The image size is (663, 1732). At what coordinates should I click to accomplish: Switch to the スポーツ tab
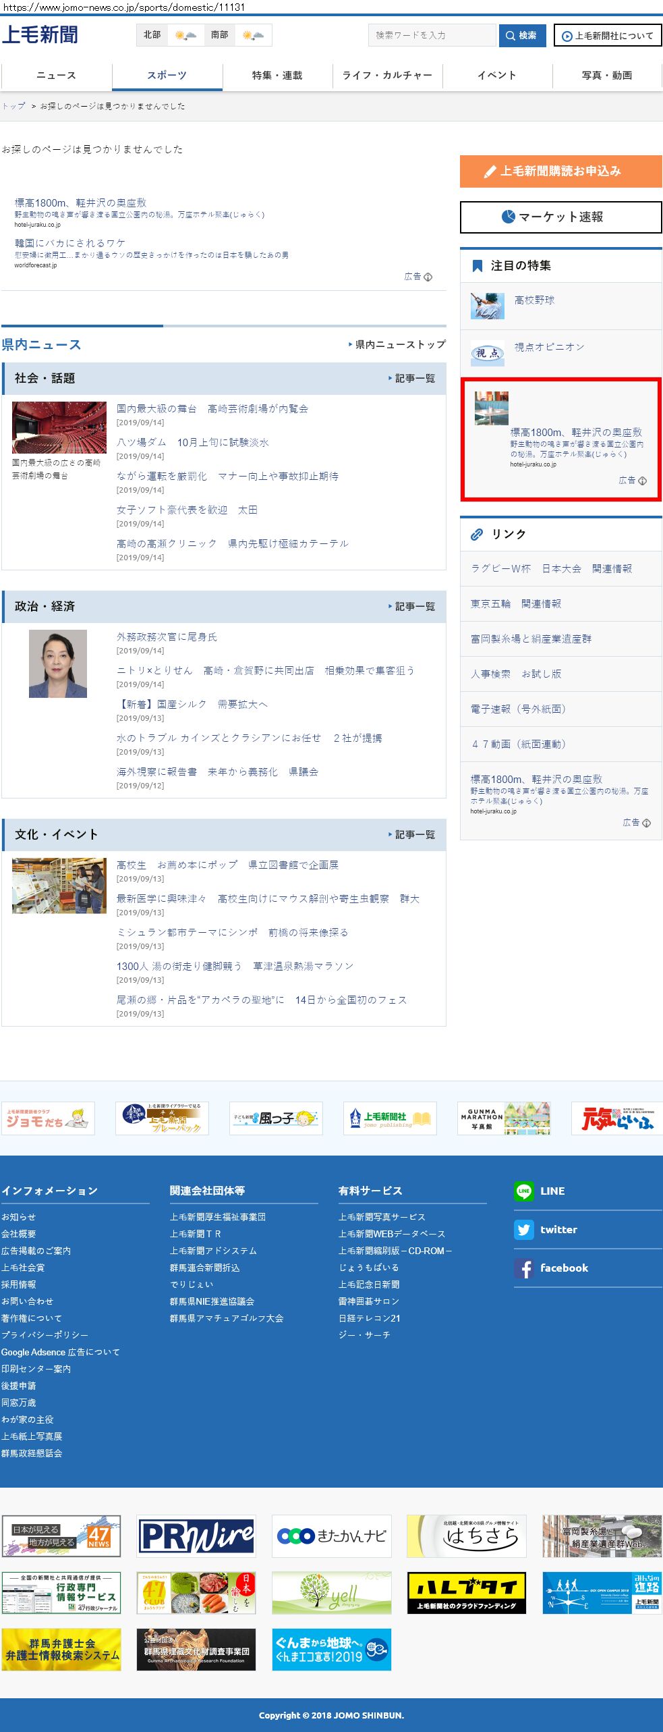tap(167, 76)
